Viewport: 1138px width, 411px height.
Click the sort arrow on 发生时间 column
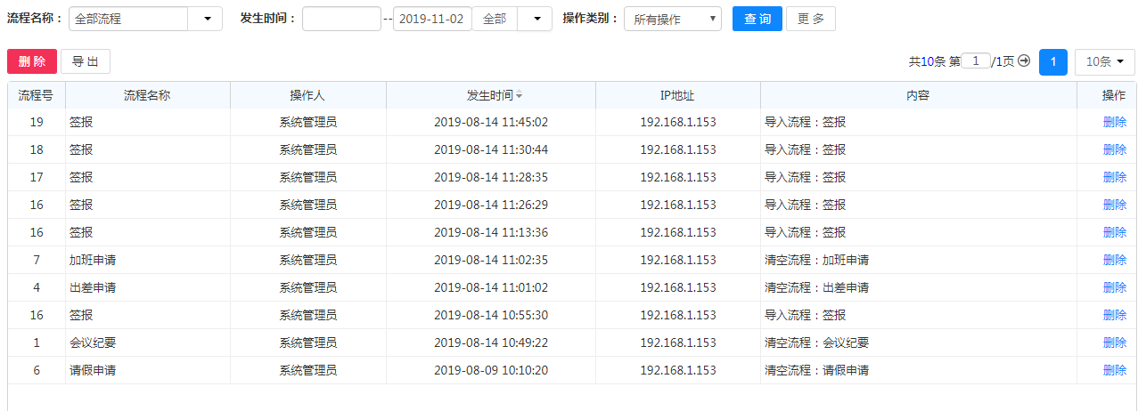520,96
